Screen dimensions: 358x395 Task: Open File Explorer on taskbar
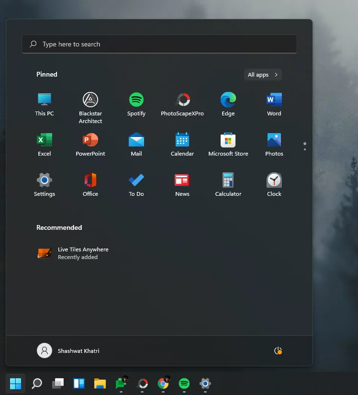click(100, 384)
